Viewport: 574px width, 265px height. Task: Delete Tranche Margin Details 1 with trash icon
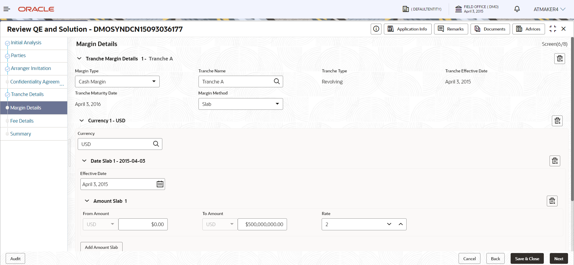click(560, 59)
